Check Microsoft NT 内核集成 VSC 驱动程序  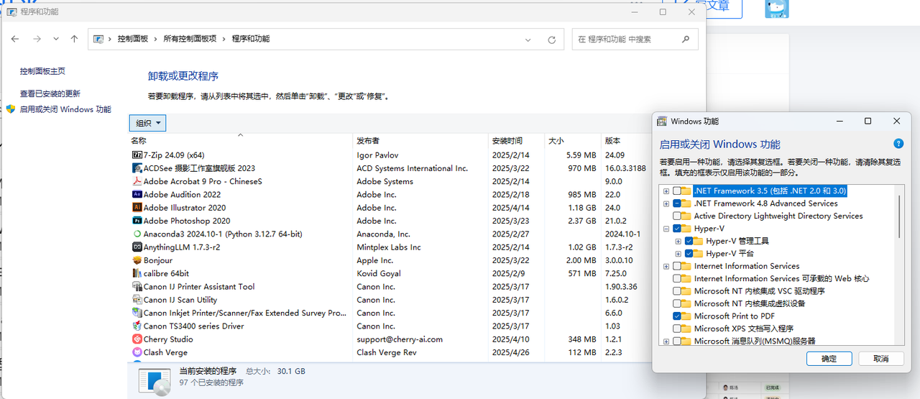pyautogui.click(x=677, y=291)
